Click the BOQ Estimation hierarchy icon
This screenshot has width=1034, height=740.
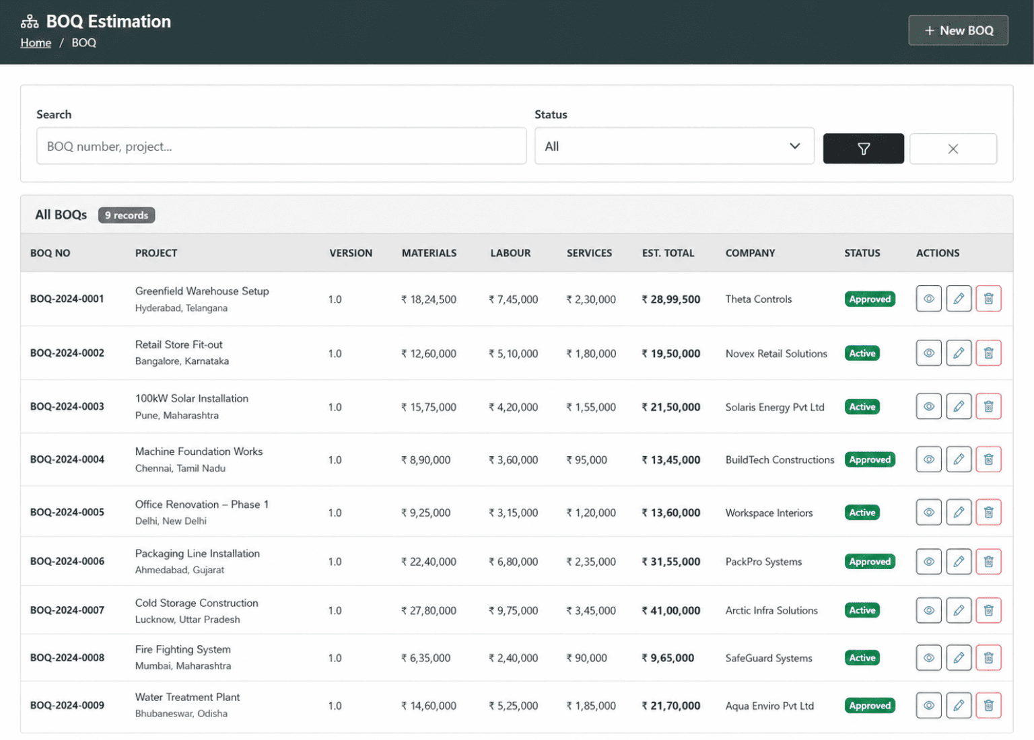[x=30, y=22]
